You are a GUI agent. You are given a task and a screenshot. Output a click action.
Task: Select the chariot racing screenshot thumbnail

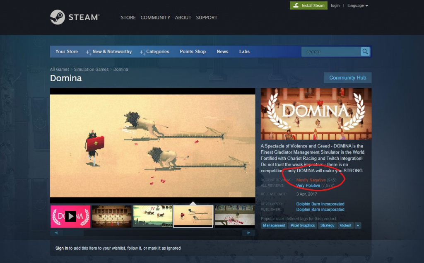click(x=152, y=217)
